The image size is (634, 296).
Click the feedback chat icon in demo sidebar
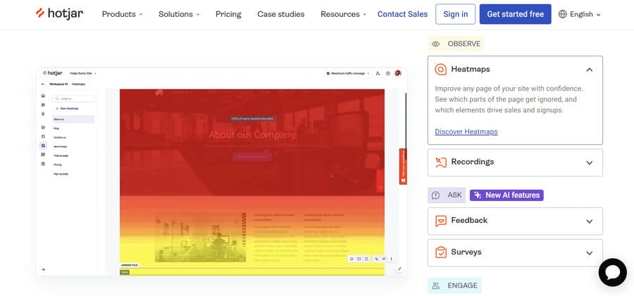[x=43, y=155]
